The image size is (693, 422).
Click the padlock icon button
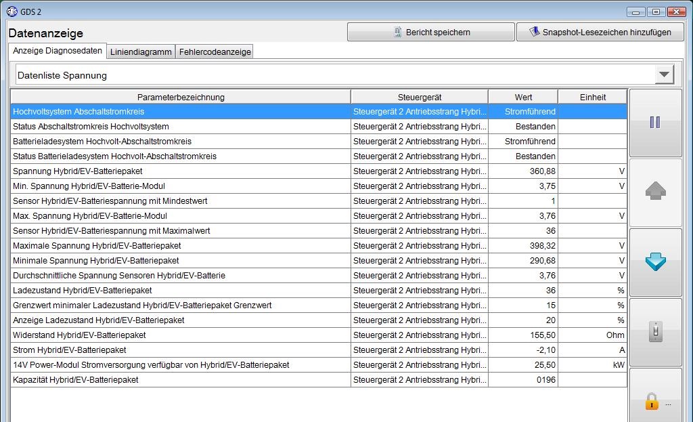point(652,401)
